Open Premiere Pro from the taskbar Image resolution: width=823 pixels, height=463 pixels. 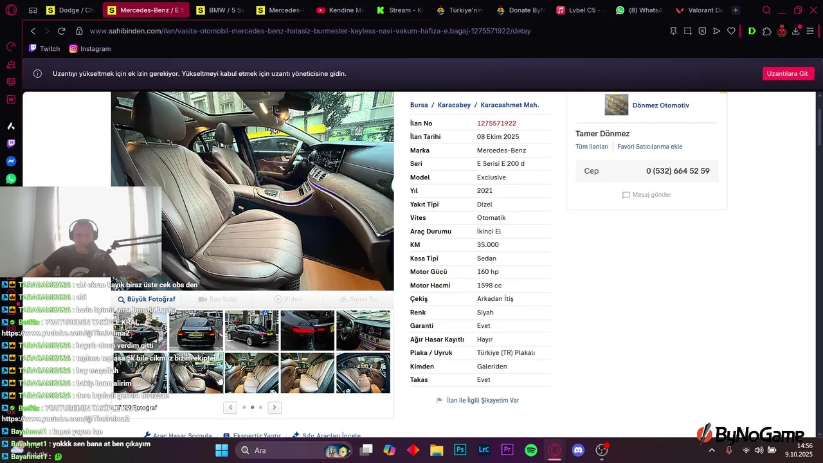tap(507, 450)
